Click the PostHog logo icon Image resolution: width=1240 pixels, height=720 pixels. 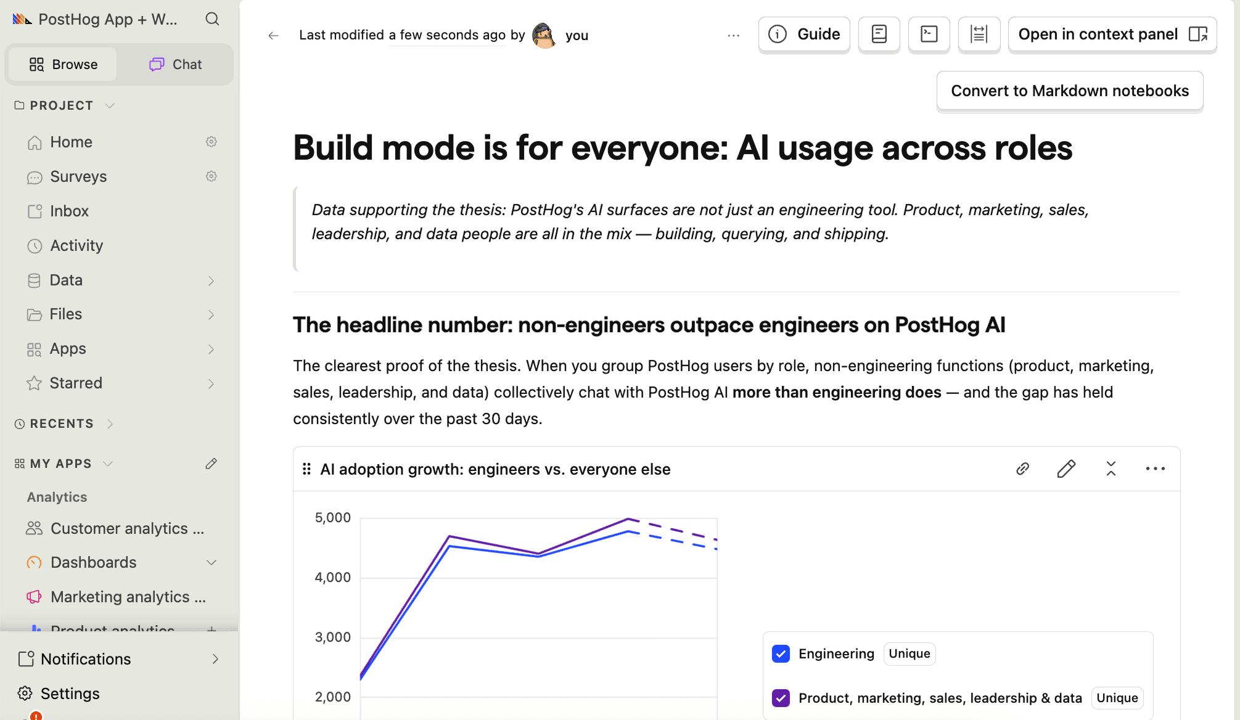coord(22,19)
